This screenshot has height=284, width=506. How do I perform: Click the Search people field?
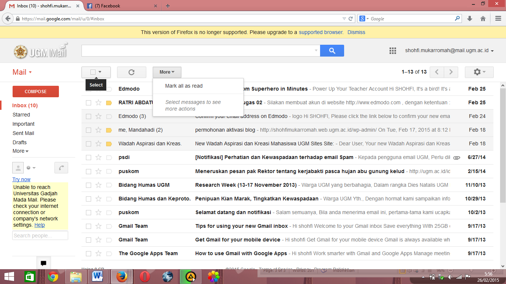40,236
